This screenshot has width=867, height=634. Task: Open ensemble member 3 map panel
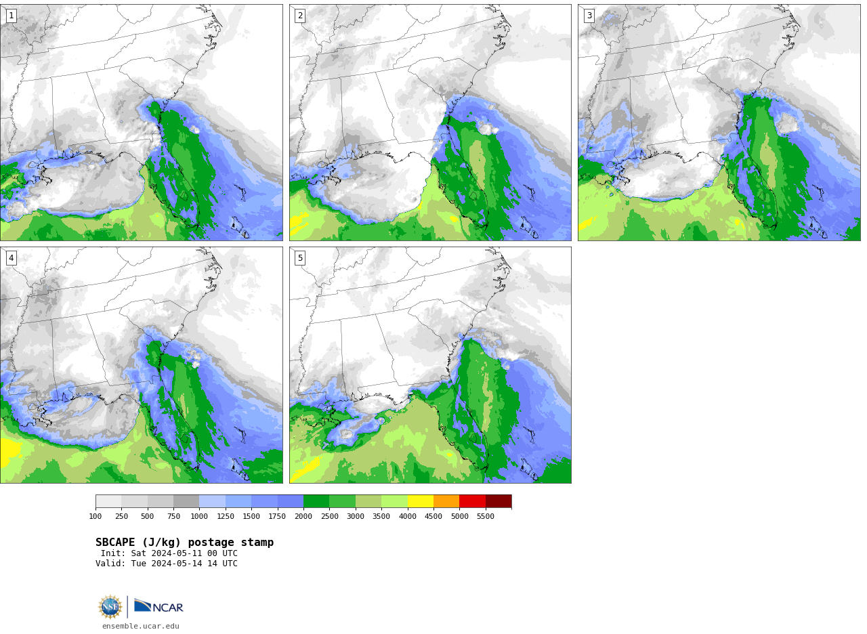point(719,123)
